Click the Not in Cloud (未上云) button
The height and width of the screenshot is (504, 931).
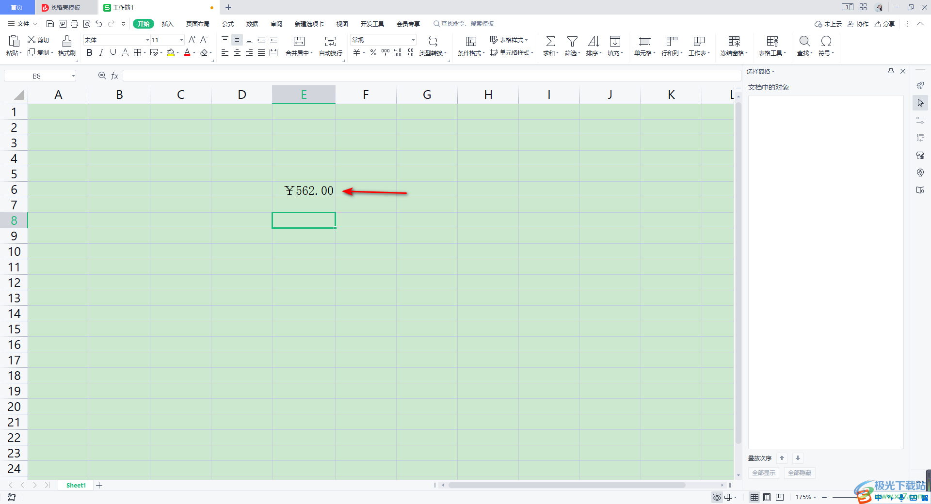click(x=828, y=24)
